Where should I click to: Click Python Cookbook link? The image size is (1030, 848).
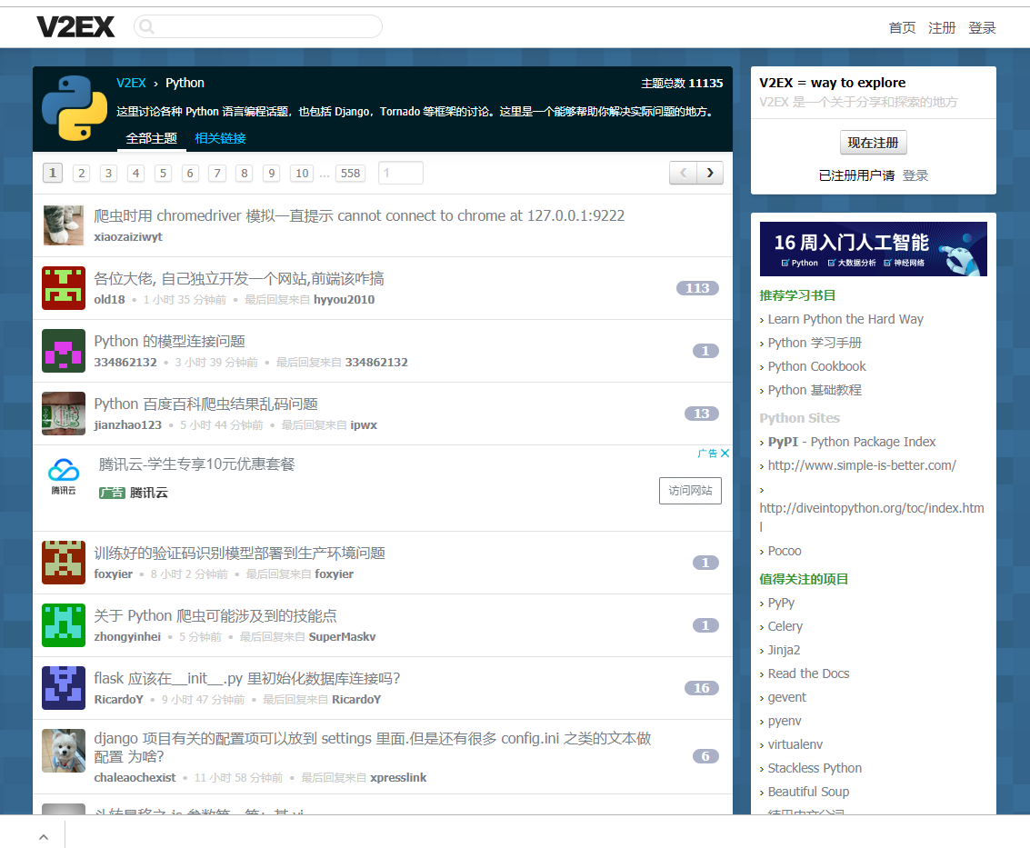817,366
